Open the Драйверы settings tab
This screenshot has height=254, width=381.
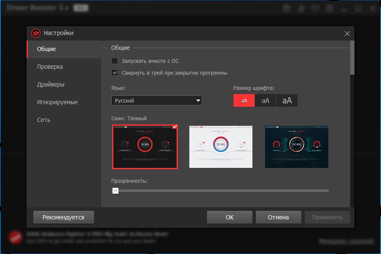[64, 85]
